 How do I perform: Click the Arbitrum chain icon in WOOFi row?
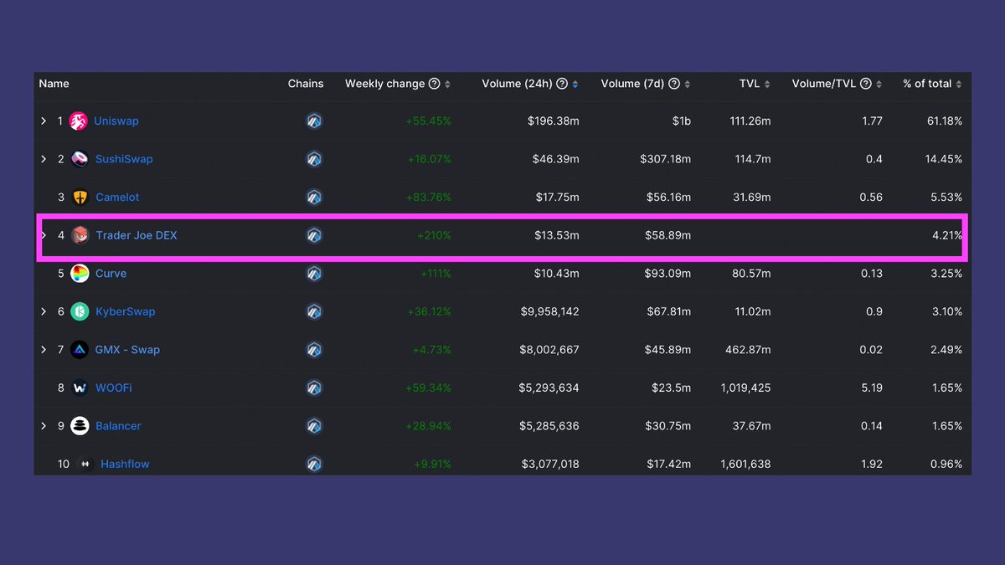tap(314, 388)
